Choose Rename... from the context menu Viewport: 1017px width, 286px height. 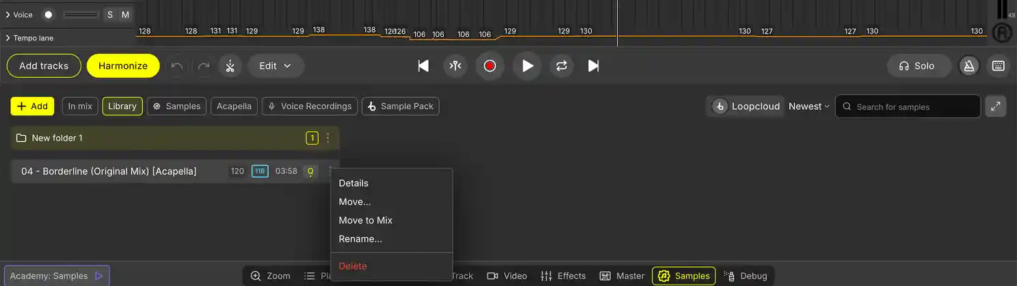pyautogui.click(x=360, y=239)
